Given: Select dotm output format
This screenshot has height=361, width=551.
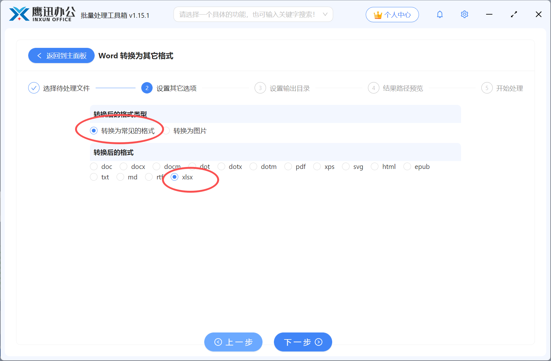Looking at the screenshot, I should point(253,166).
